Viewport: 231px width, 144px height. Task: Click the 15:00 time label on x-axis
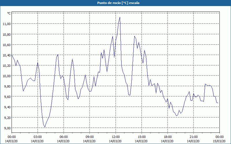pos(141,137)
